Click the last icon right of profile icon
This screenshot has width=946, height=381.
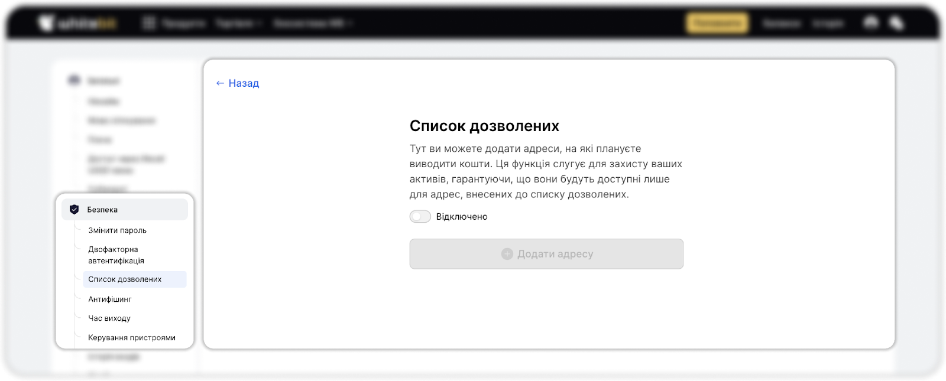[x=896, y=23]
